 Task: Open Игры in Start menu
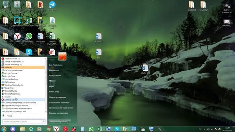[51, 87]
